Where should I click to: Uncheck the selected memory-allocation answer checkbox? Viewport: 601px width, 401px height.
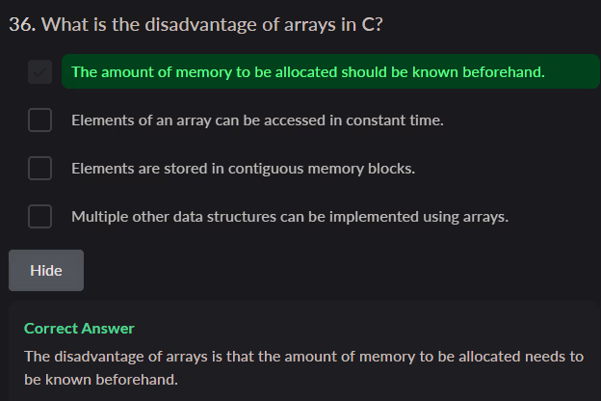click(39, 72)
